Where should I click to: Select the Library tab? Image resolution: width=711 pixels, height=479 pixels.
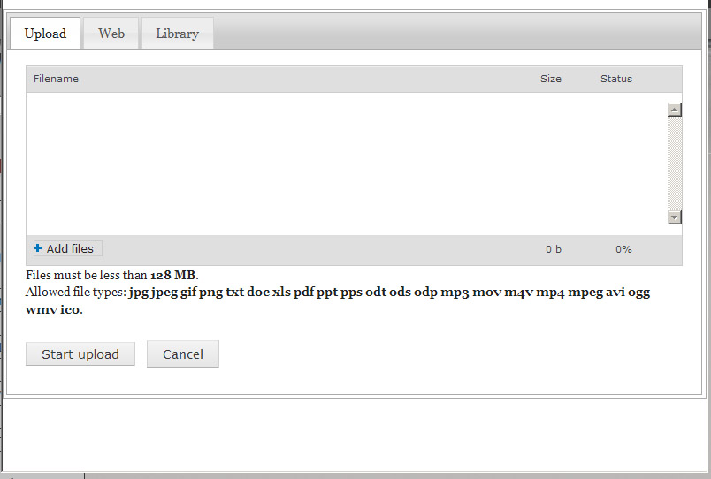[x=177, y=34]
